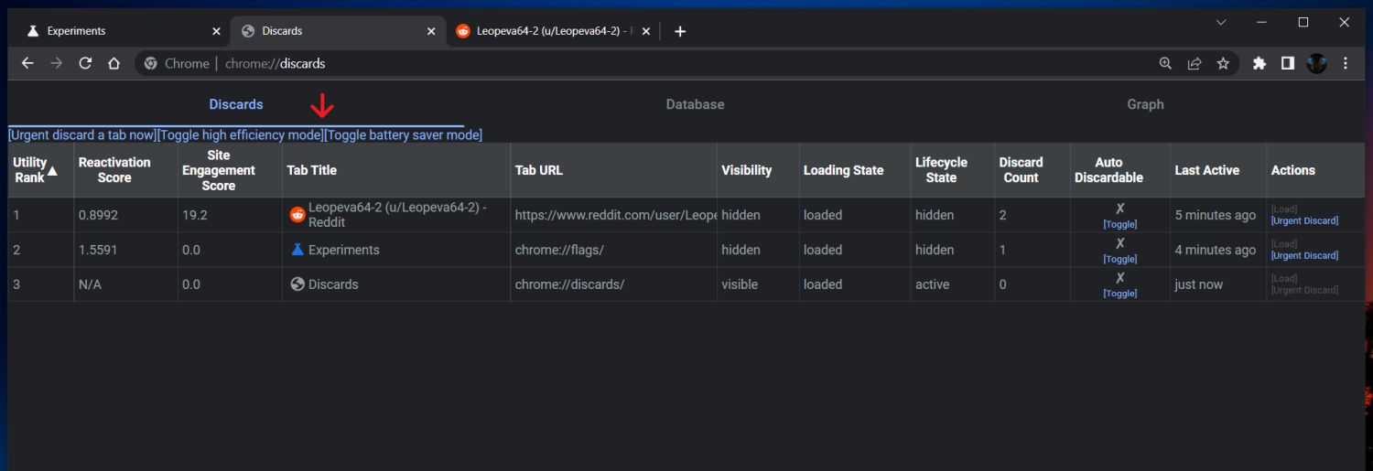Toggle battery saver mode
The image size is (1373, 471).
click(403, 135)
